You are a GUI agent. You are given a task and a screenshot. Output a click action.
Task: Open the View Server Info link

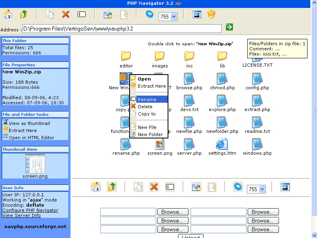coord(21,215)
